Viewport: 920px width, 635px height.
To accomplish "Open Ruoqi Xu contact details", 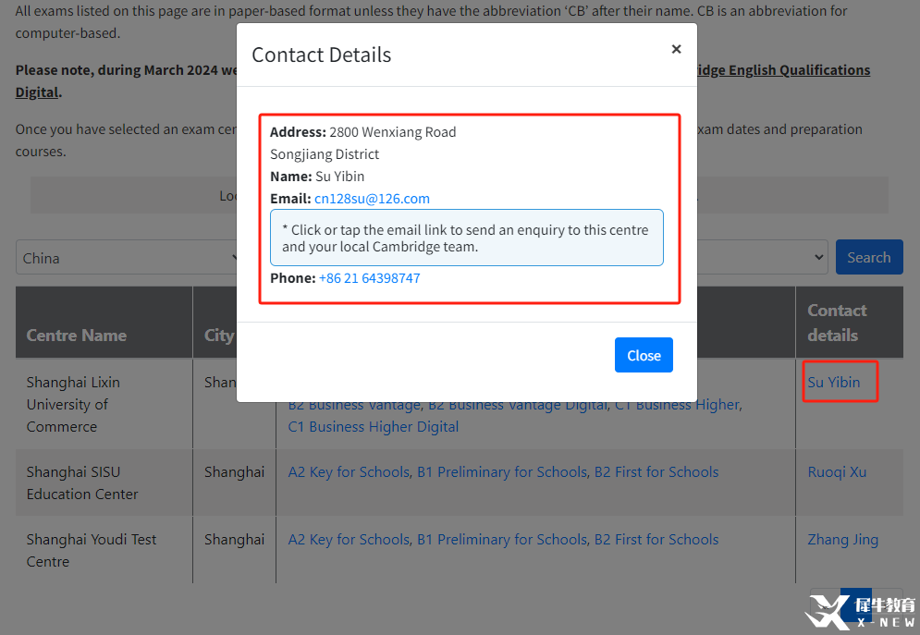I will point(837,472).
